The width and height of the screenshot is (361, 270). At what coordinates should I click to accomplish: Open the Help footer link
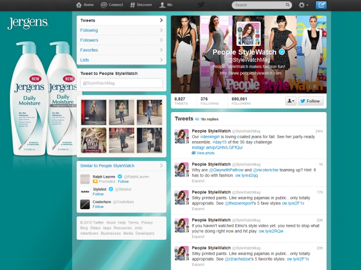click(x=122, y=222)
